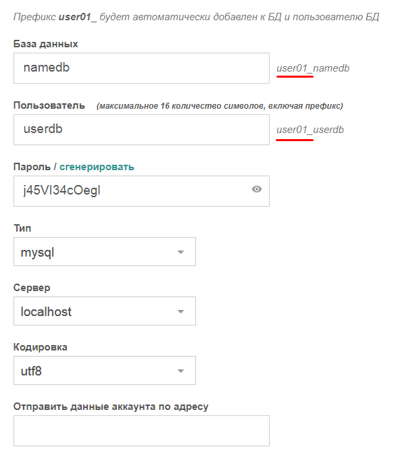Open the Кодировка dropdown showing utf8
Screen dimensions: 419x468
pos(104,371)
